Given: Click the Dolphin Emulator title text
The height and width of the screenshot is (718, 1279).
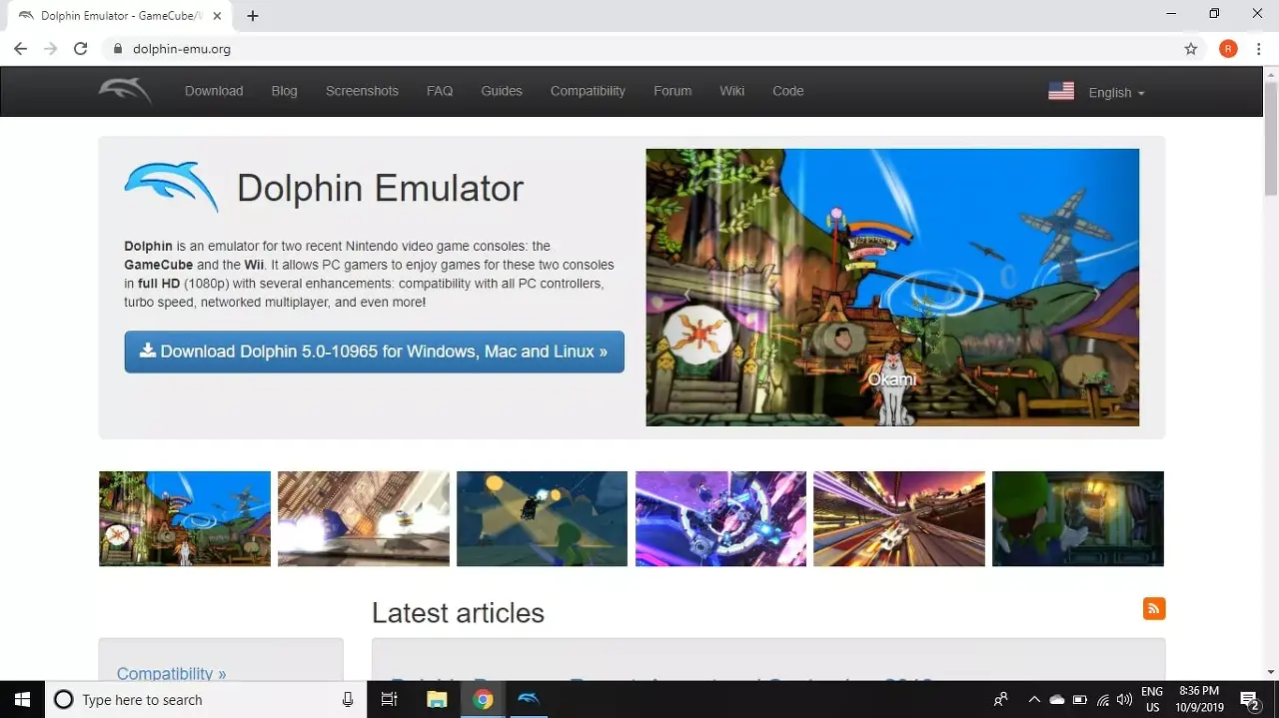Looking at the screenshot, I should (x=380, y=188).
